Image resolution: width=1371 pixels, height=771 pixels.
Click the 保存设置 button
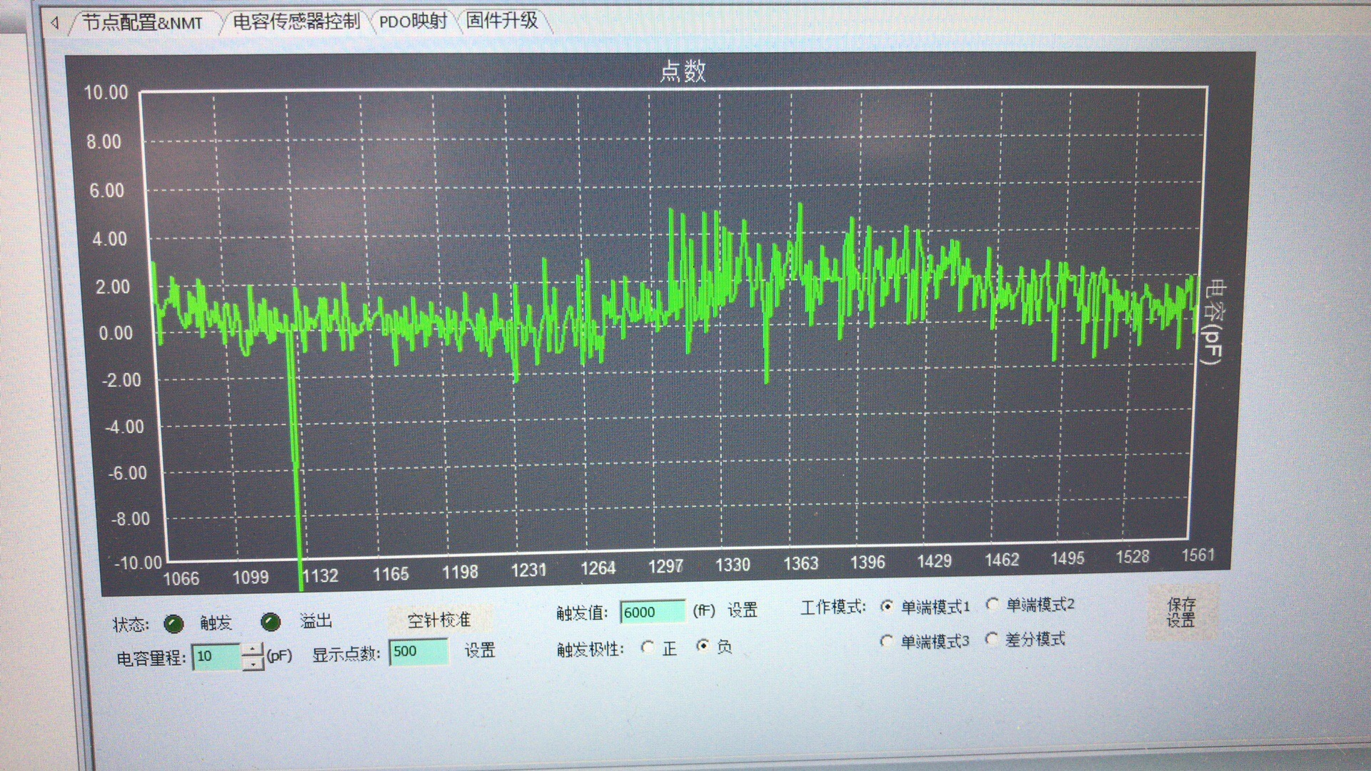coord(1181,613)
